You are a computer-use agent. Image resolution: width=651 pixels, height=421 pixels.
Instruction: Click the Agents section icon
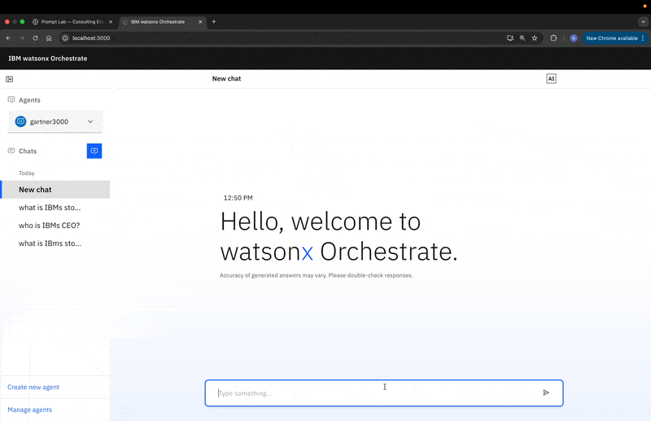(11, 99)
